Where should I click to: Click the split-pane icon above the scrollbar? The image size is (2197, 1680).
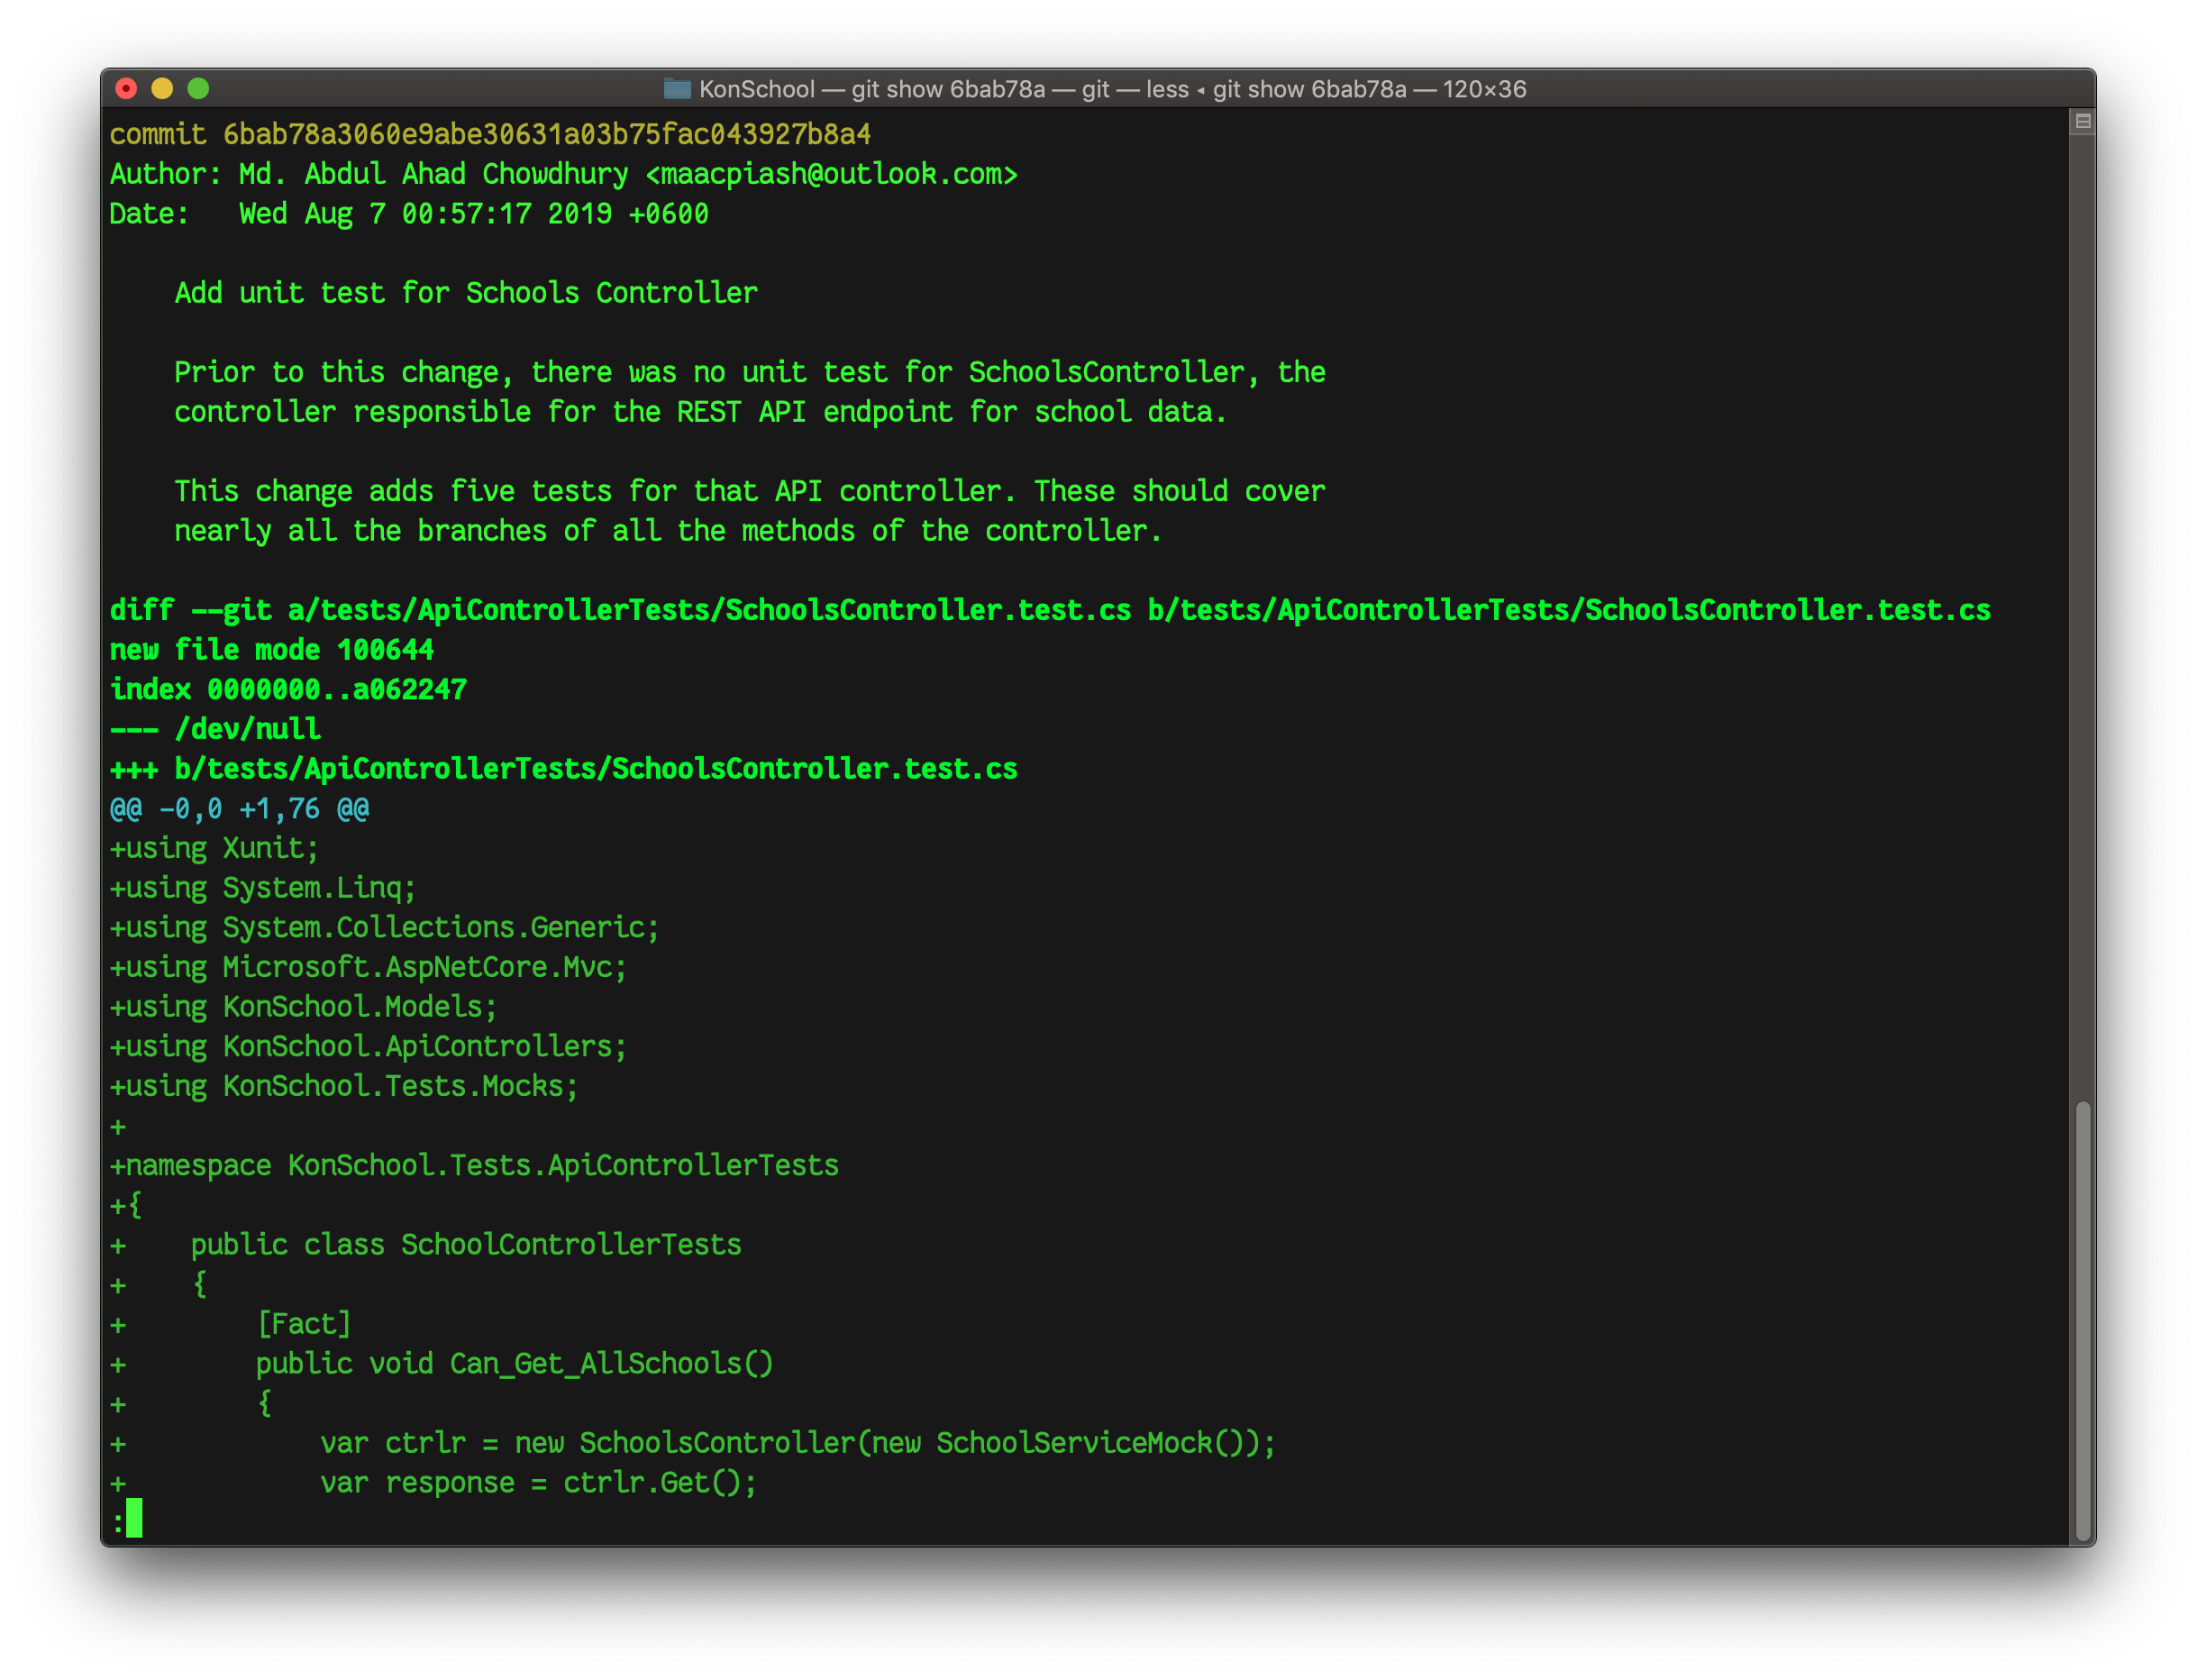coord(2083,121)
